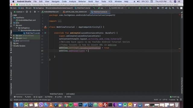Collapse the com package folder
This screenshot has height=108, width=193.
tap(14, 25)
